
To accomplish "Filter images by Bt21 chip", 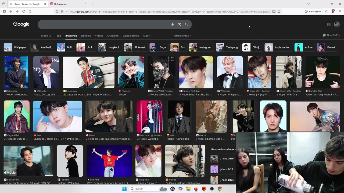I will coord(66,47).
